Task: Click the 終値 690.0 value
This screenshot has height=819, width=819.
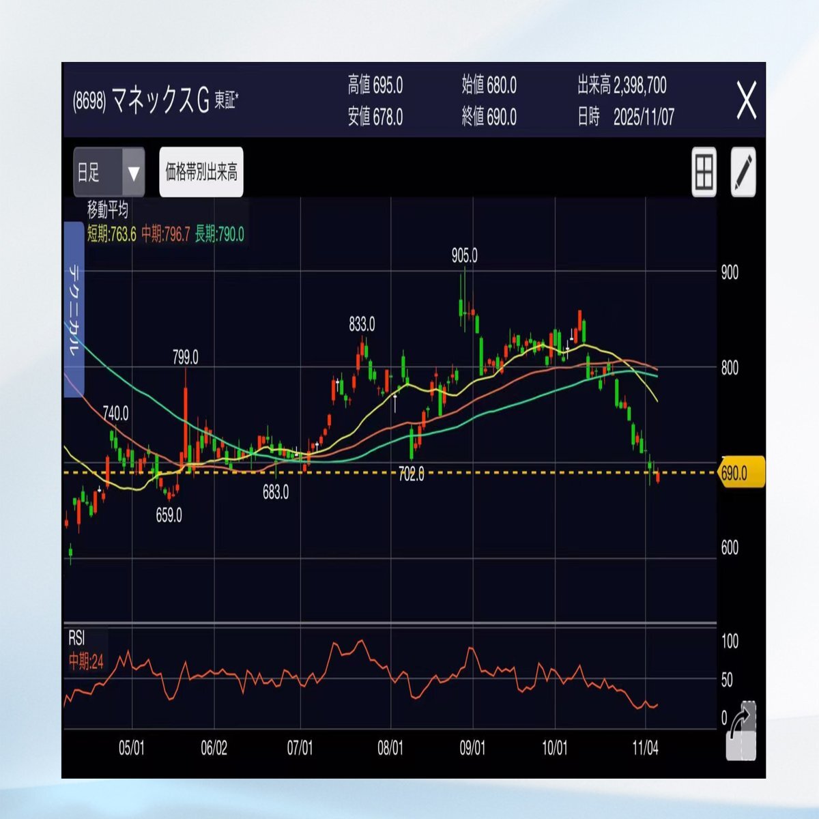Action: [489, 117]
